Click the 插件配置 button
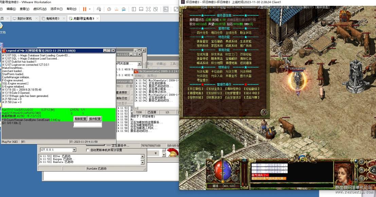The height and width of the screenshot is (197, 376). pos(95,119)
